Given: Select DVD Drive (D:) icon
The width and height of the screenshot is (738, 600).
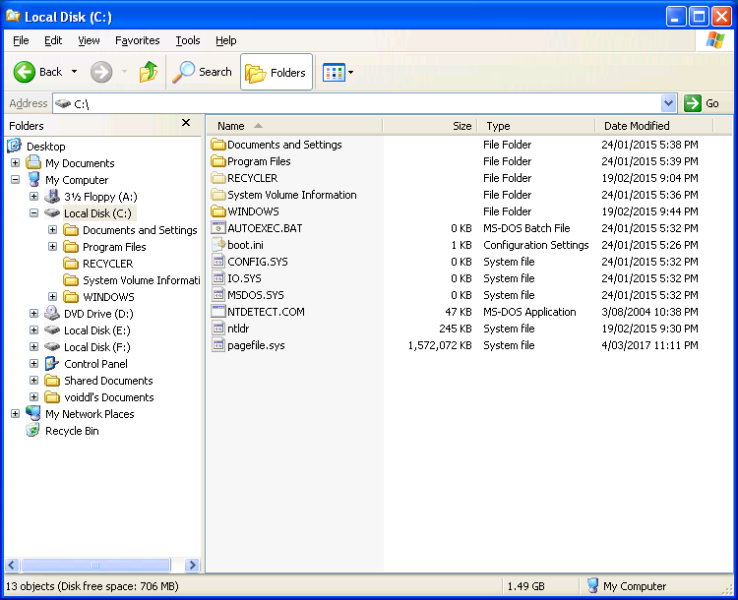Looking at the screenshot, I should (x=52, y=314).
